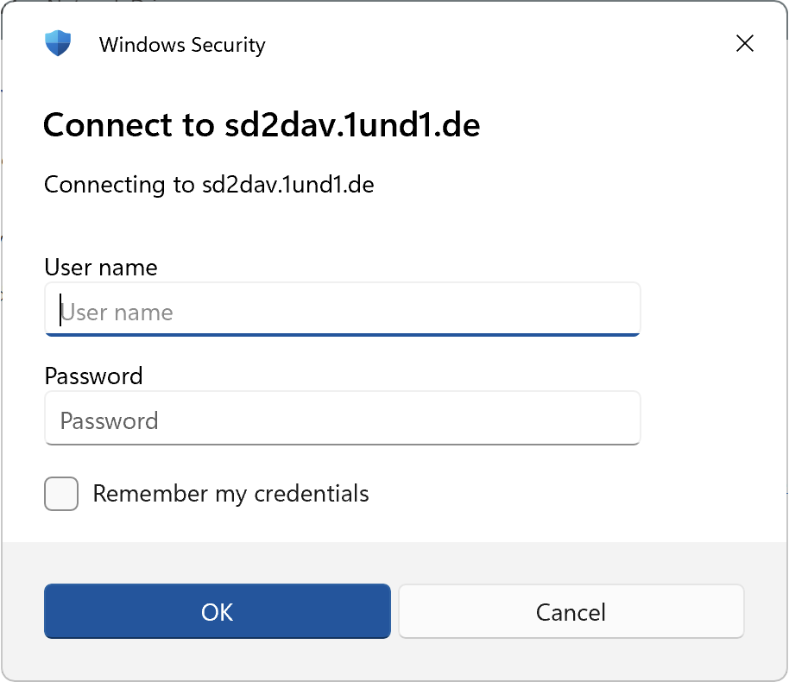The width and height of the screenshot is (789, 682).
Task: Click the X in the top right corner
Action: 744,43
